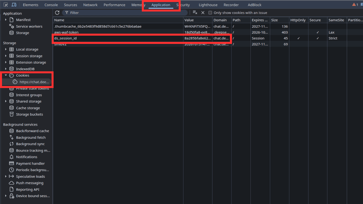The image size is (363, 204).
Task: Expand the Extension storage tree arrow
Action: (6, 62)
